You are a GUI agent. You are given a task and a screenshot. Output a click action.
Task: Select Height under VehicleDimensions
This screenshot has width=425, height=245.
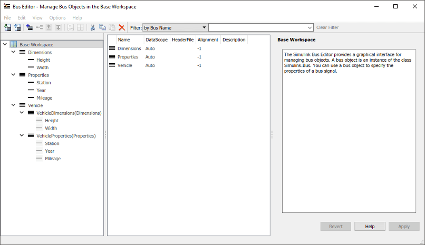[x=52, y=121]
